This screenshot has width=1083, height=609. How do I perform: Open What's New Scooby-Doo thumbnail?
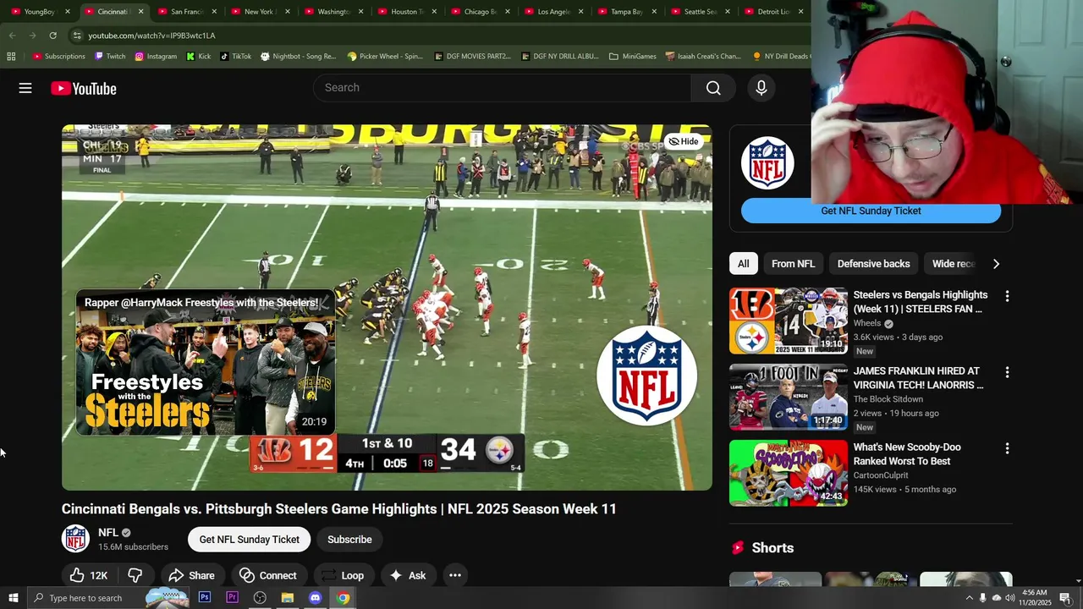789,473
